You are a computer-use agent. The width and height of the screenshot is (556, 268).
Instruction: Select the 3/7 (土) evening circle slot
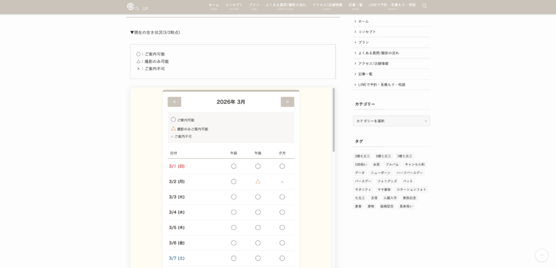click(x=282, y=258)
